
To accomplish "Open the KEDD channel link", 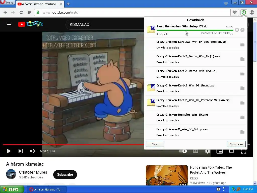I will pos(194,178).
